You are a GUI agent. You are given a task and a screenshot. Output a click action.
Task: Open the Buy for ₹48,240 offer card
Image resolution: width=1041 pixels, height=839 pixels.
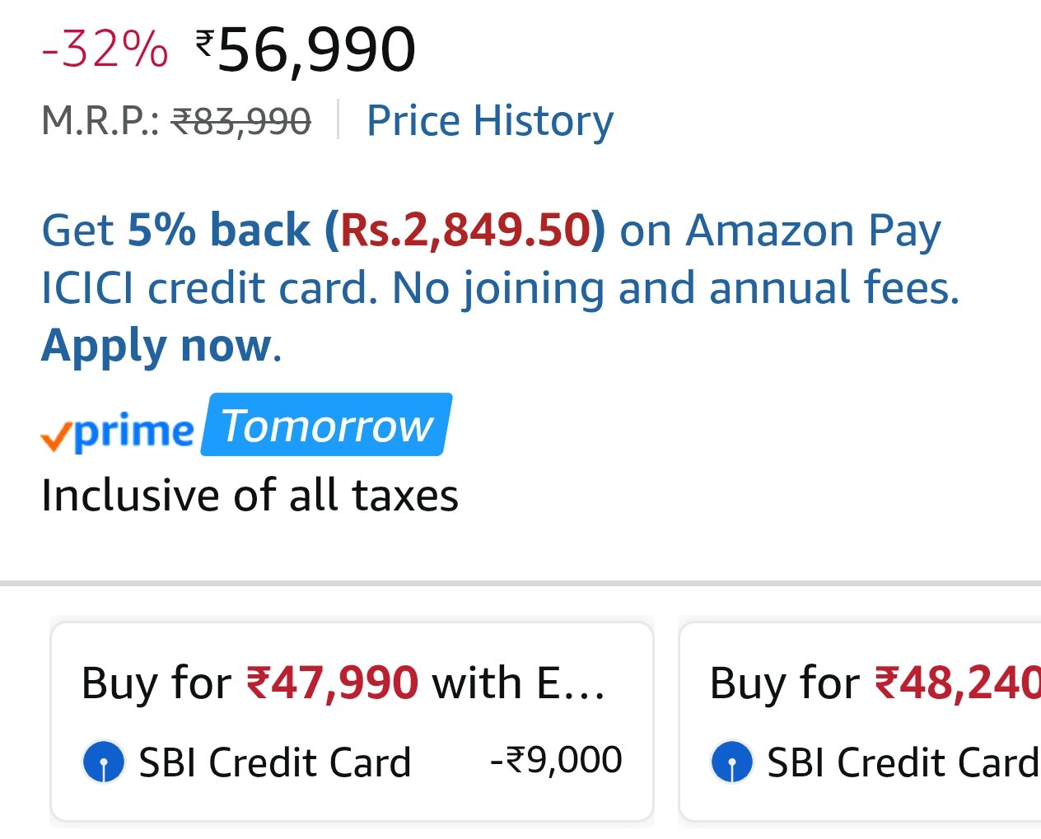861,721
